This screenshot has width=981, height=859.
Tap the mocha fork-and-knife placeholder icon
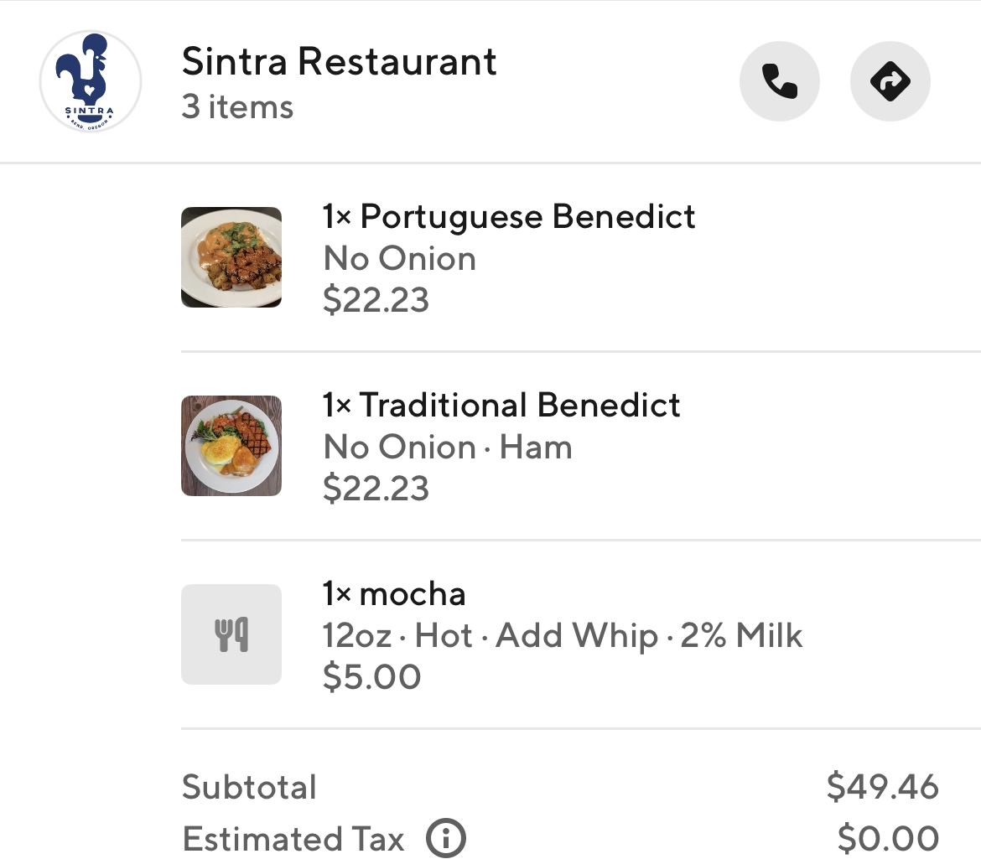(x=231, y=634)
